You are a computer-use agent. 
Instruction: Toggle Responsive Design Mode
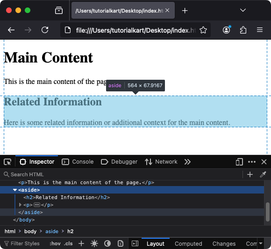click(239, 162)
